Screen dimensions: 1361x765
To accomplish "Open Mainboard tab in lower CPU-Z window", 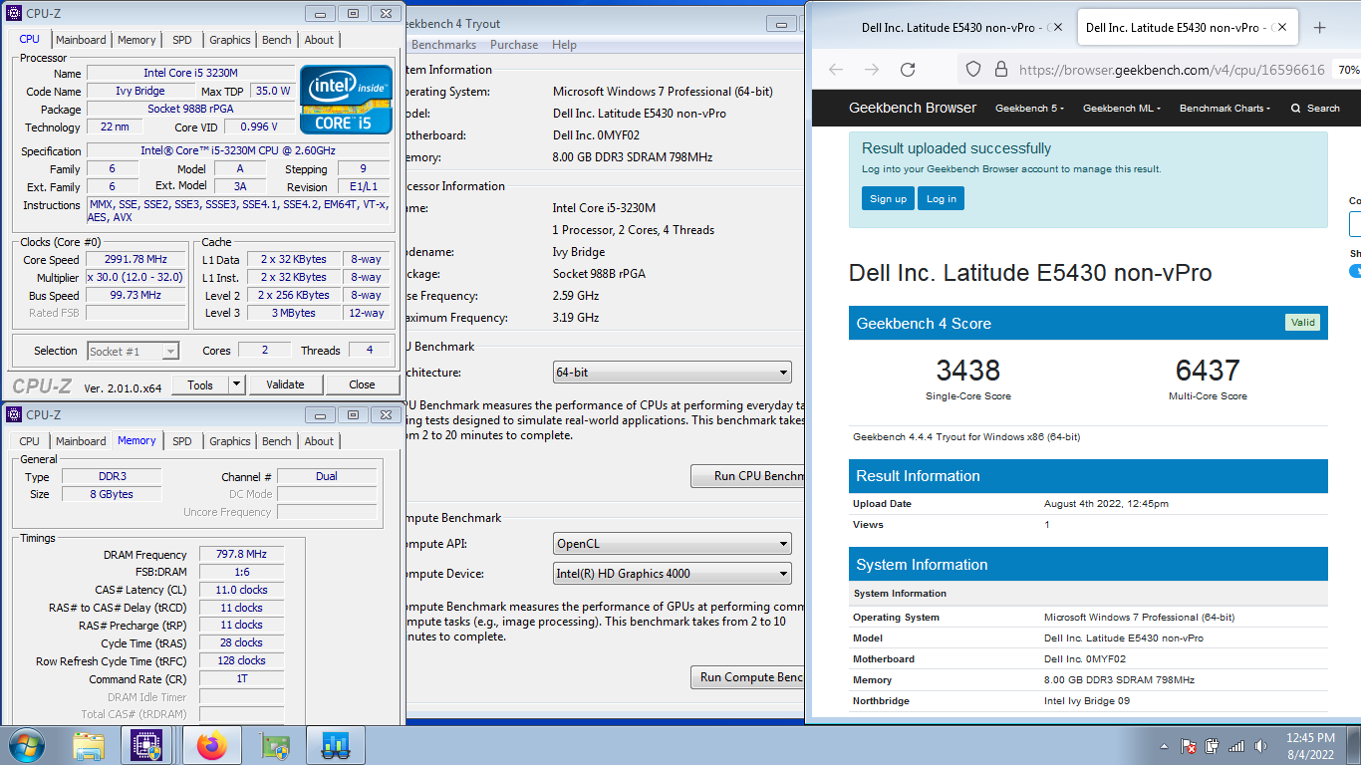I will (81, 441).
